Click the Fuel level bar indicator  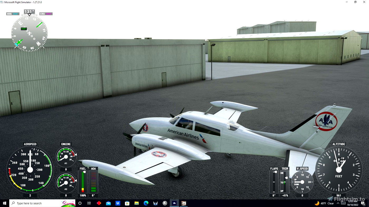click(x=83, y=182)
